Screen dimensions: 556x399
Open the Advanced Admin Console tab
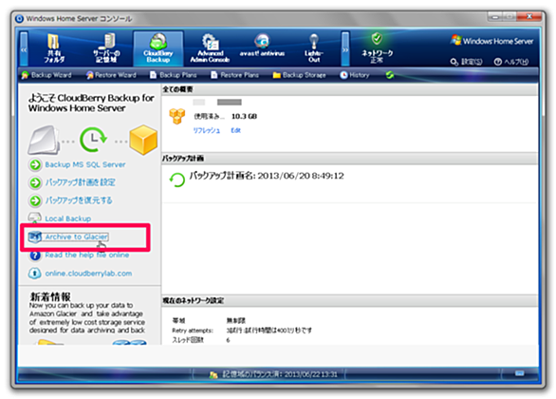(x=210, y=48)
